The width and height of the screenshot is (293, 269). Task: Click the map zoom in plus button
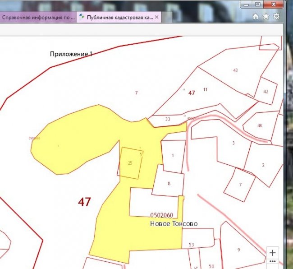point(272,252)
